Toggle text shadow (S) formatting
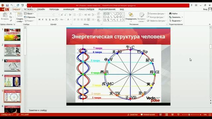The width and height of the screenshot is (212, 119). [x=50, y=20]
